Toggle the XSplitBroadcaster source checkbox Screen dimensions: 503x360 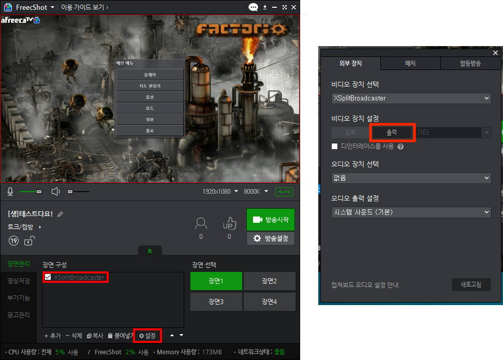48,277
